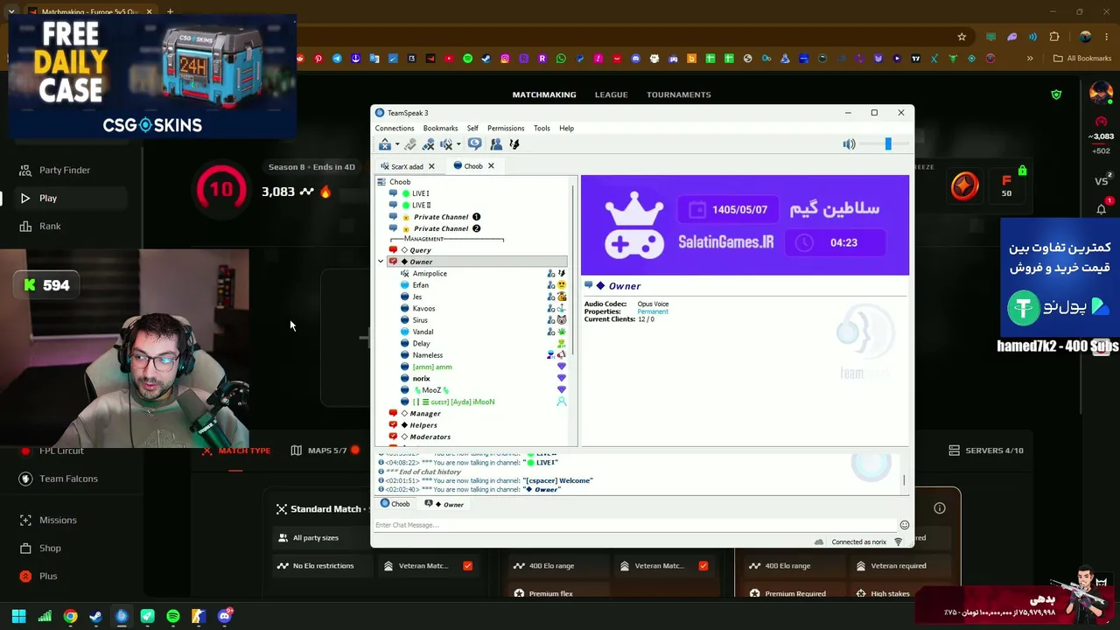Image resolution: width=1120 pixels, height=630 pixels.
Task: Open the Self menu
Action: coord(472,129)
